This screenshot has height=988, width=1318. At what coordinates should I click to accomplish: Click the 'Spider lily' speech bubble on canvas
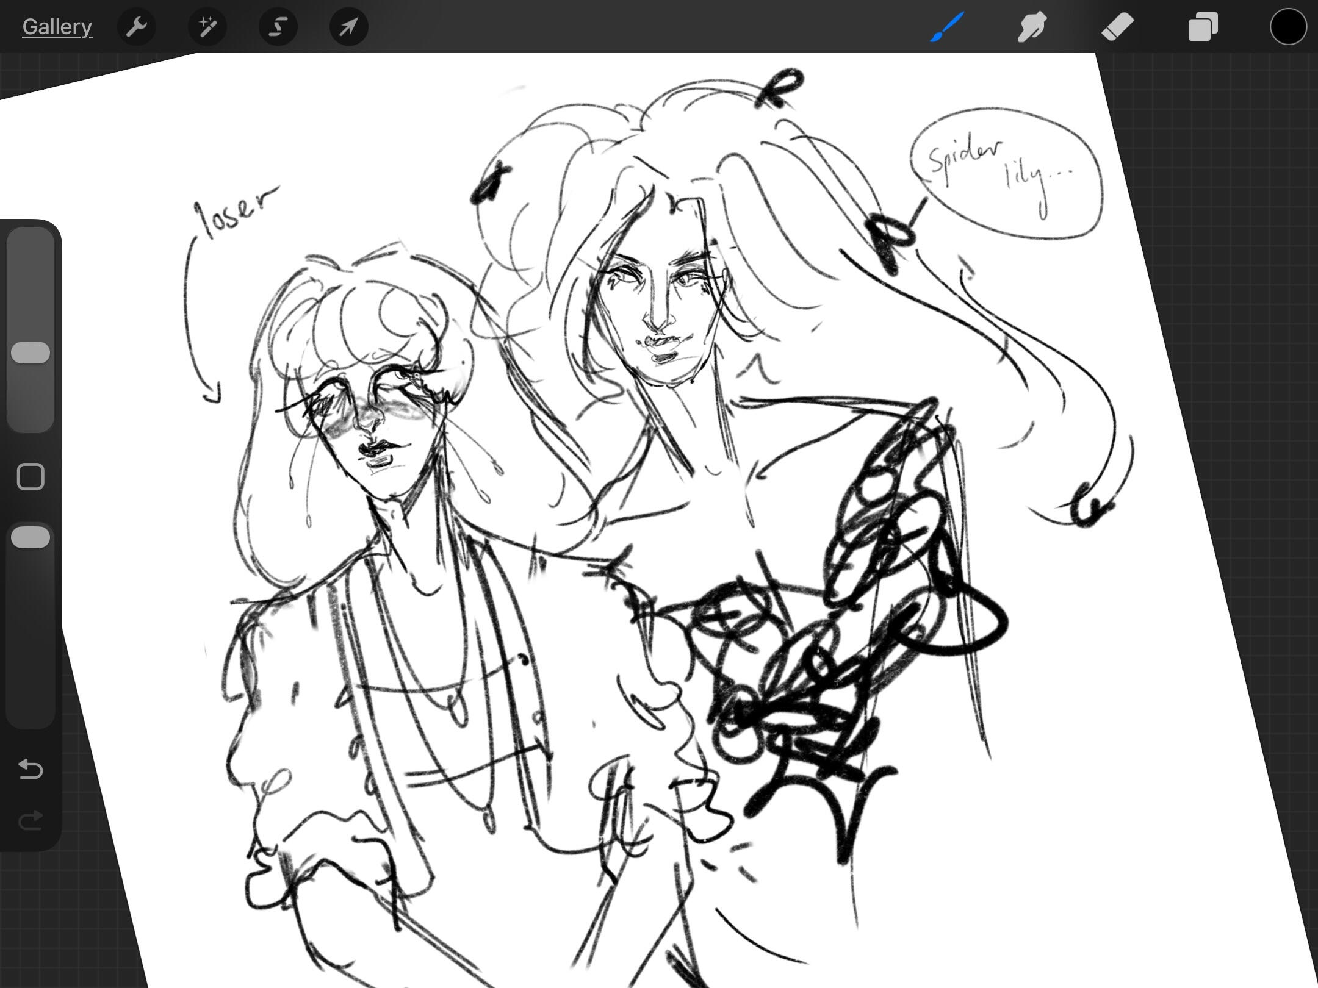click(1006, 173)
